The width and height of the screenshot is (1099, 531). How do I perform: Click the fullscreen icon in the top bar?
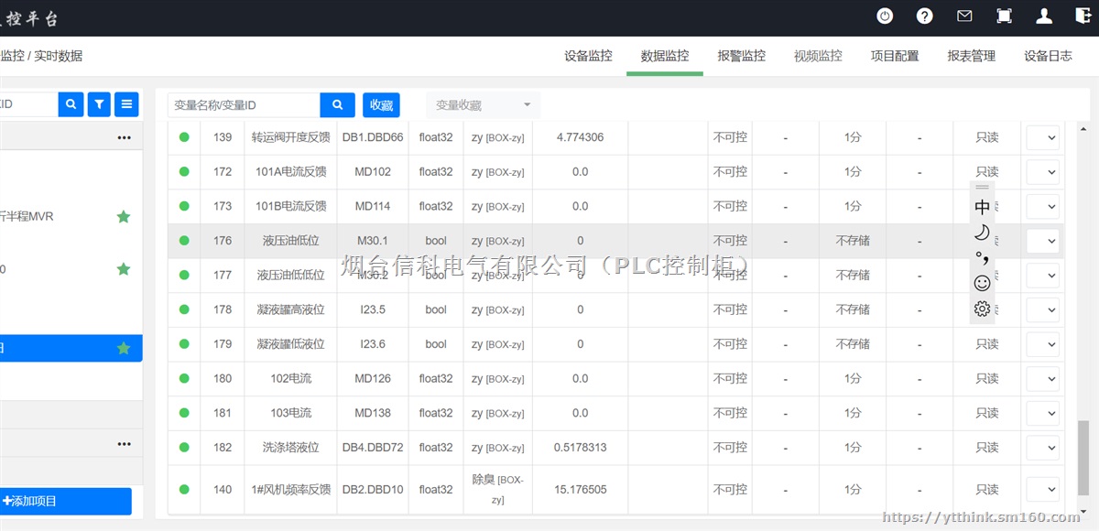pos(1003,16)
